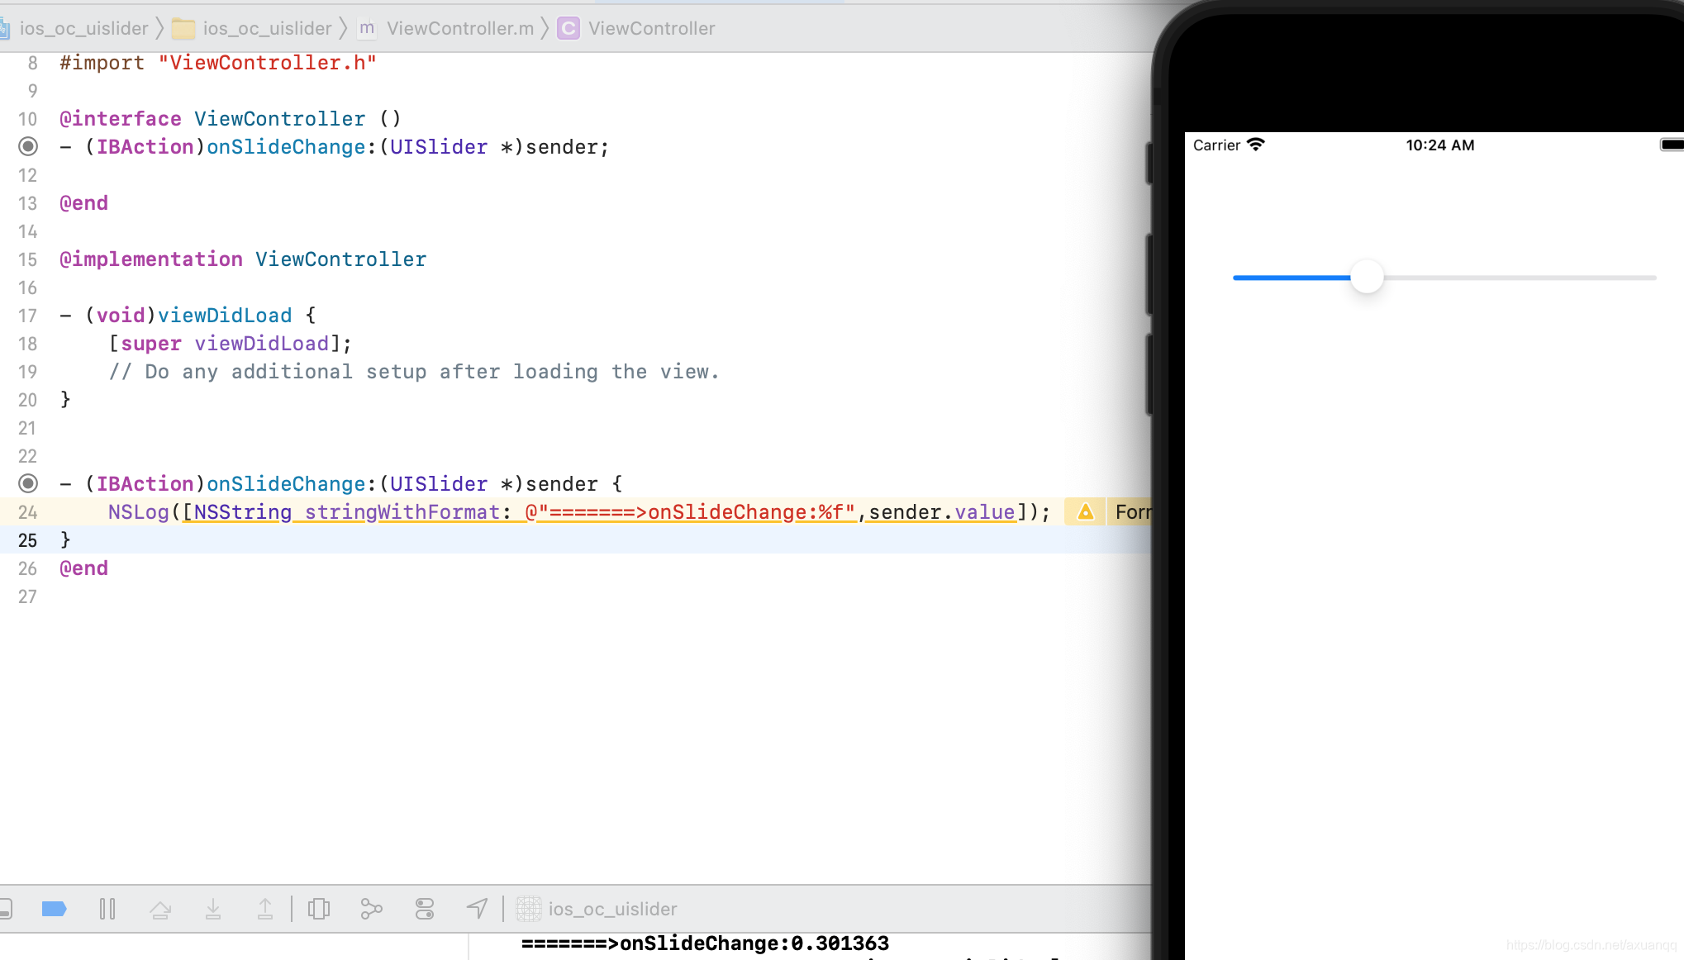This screenshot has width=1684, height=960.
Task: Click line number 25 in gutter
Action: (x=28, y=540)
